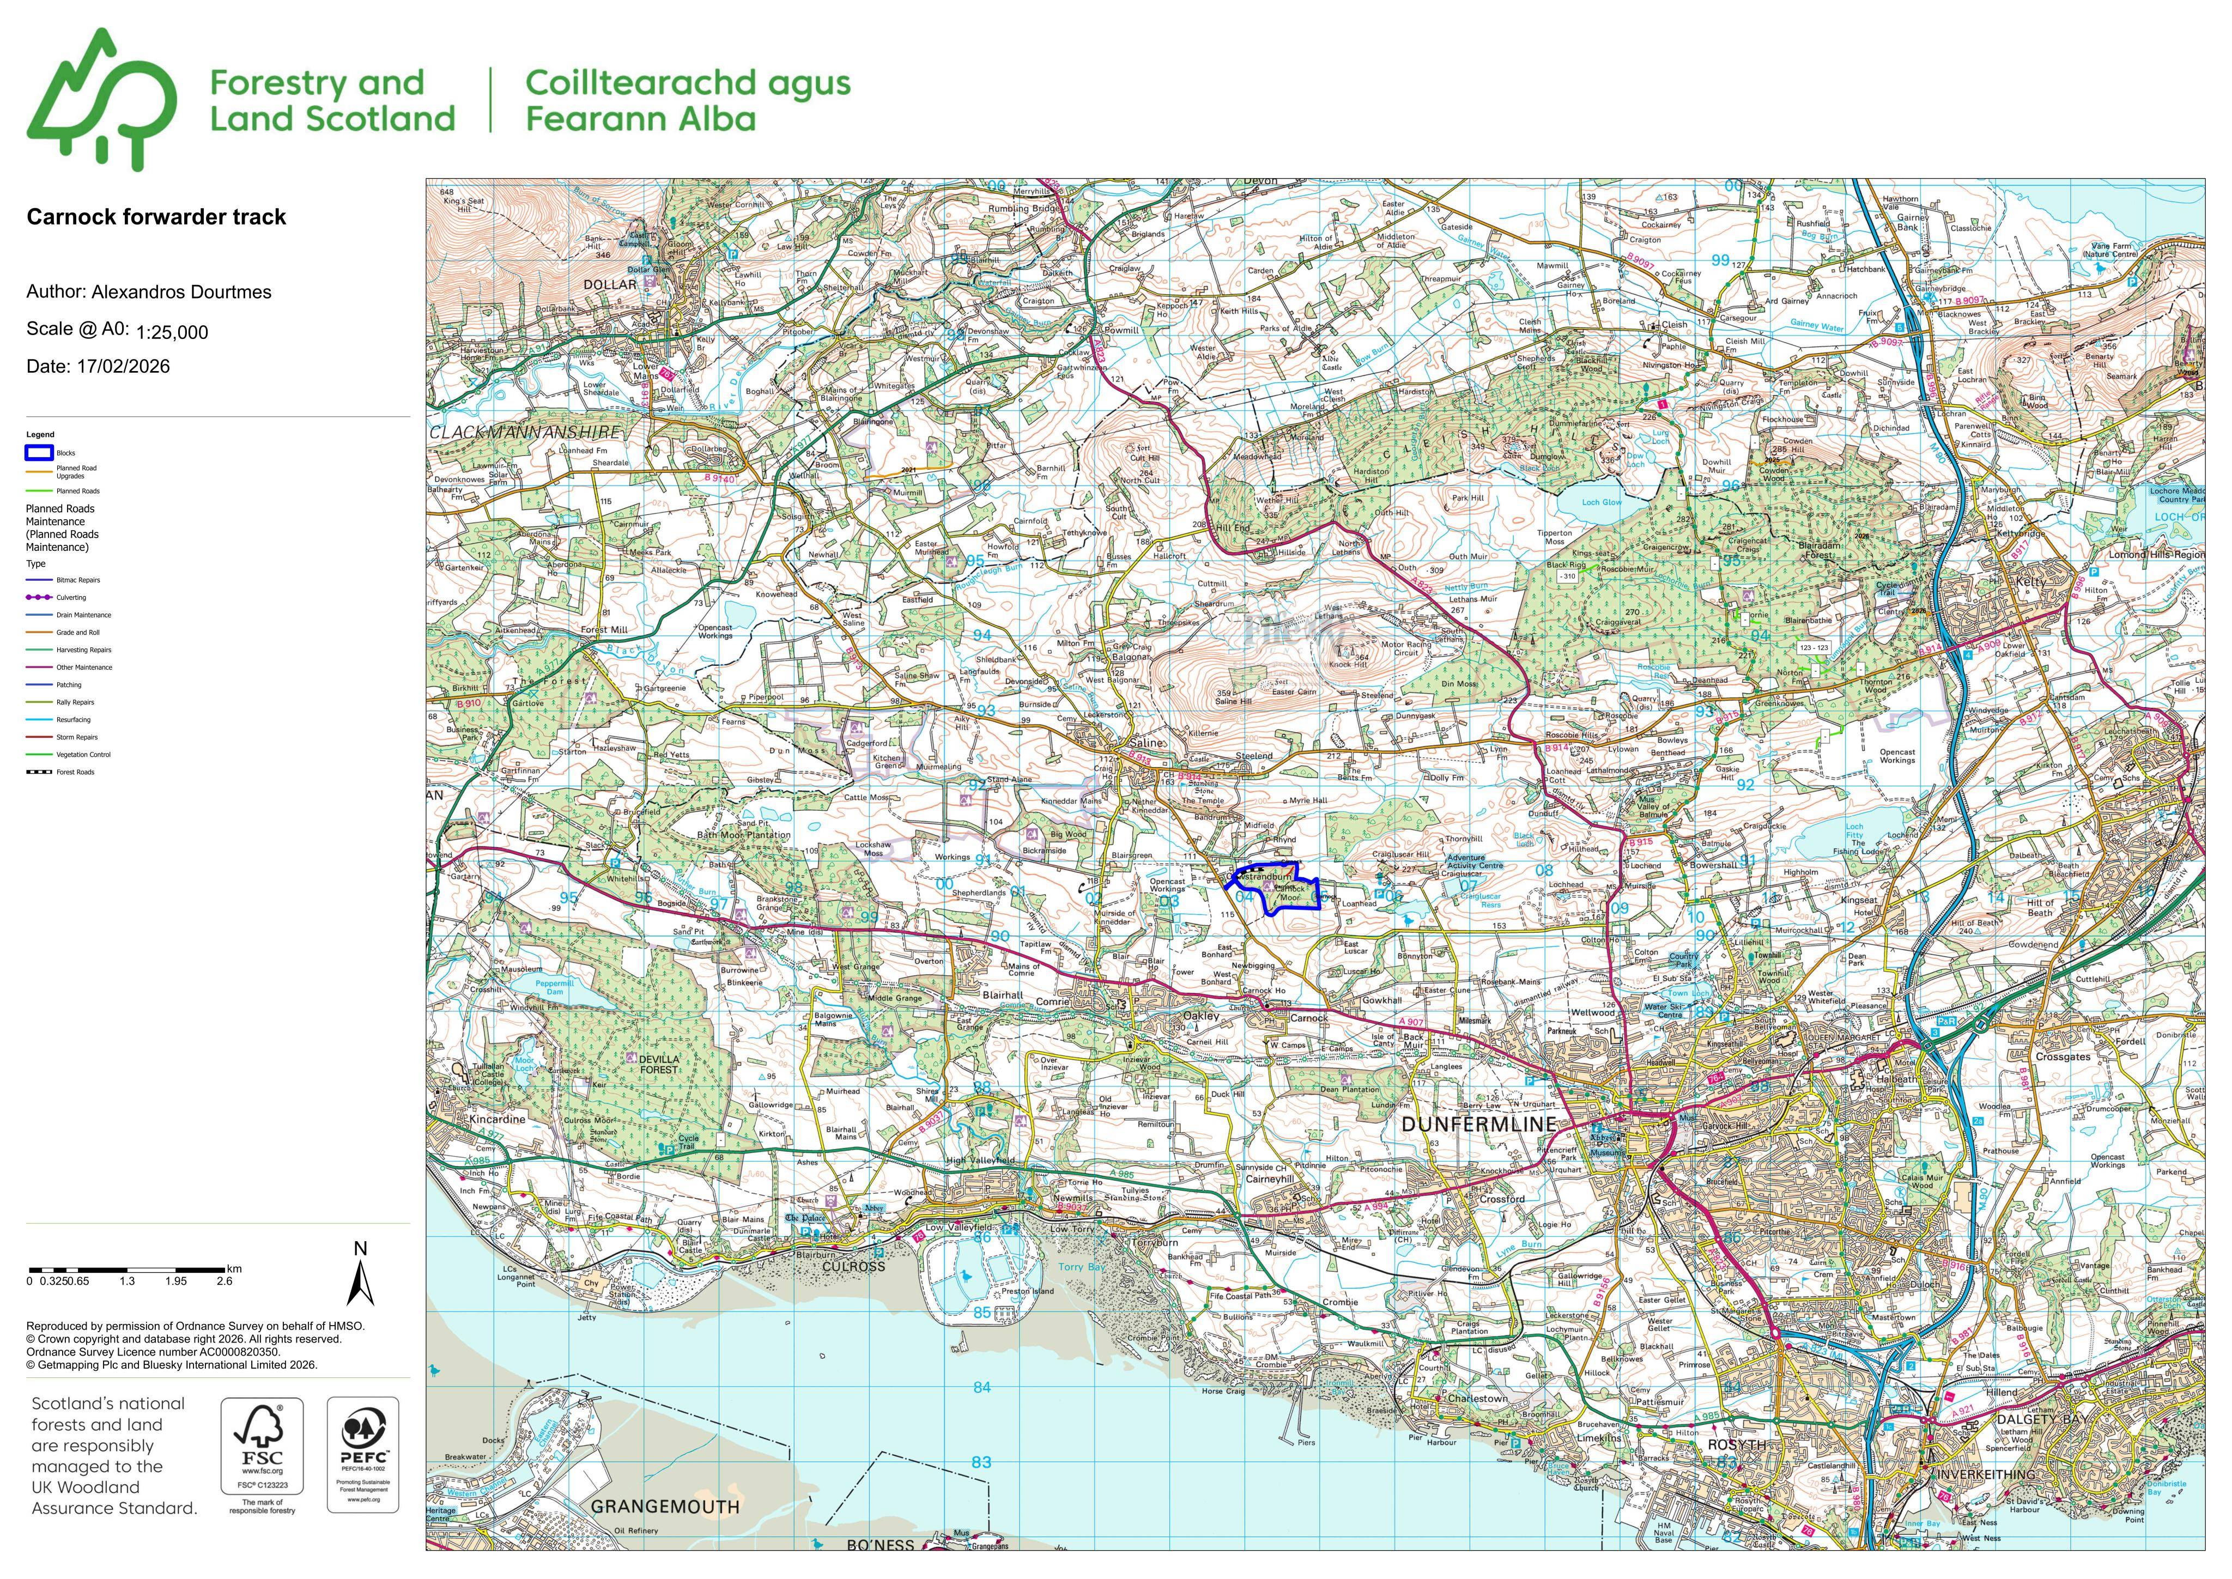This screenshot has height=1579, width=2232.
Task: Click the blue block outline on the map
Action: (x=1273, y=888)
